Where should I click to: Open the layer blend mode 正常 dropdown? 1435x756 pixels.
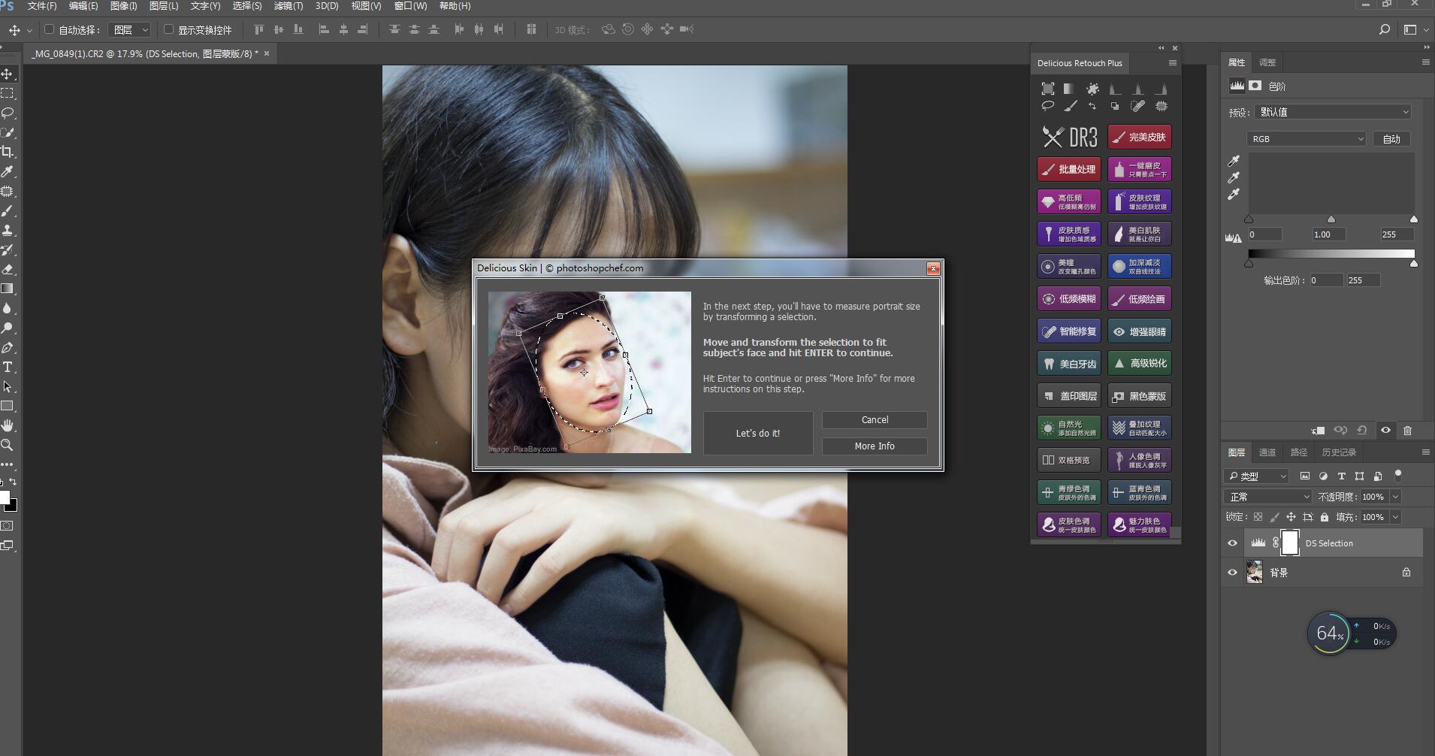pyautogui.click(x=1267, y=497)
